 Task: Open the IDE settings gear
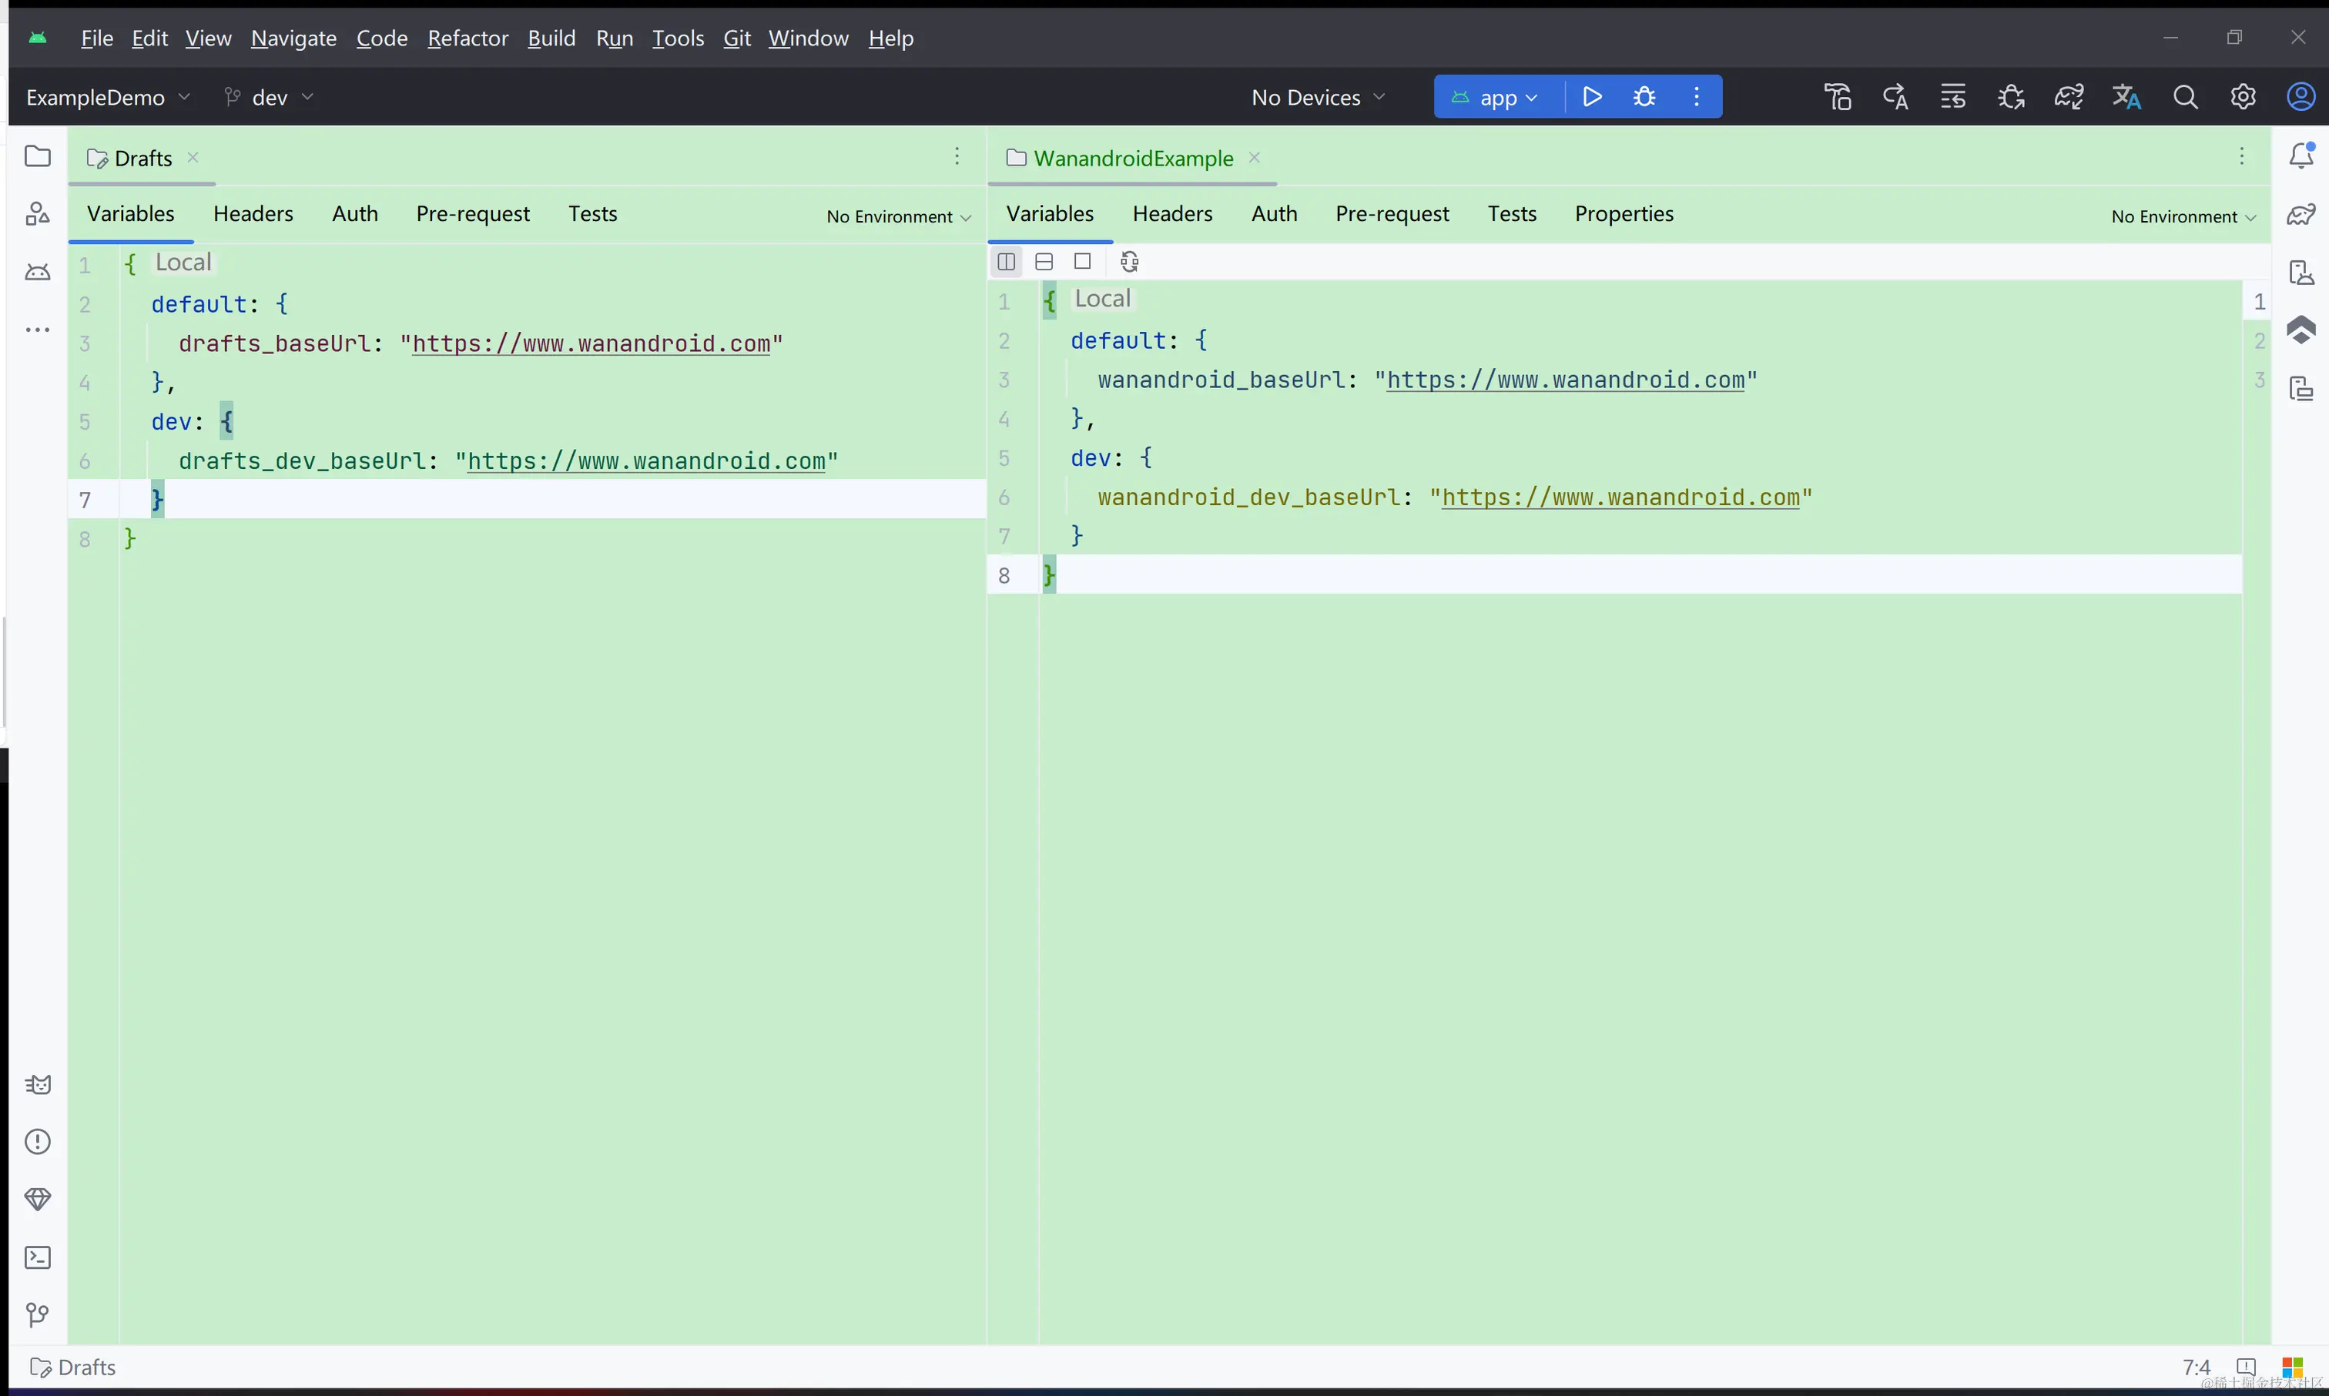tap(2243, 97)
